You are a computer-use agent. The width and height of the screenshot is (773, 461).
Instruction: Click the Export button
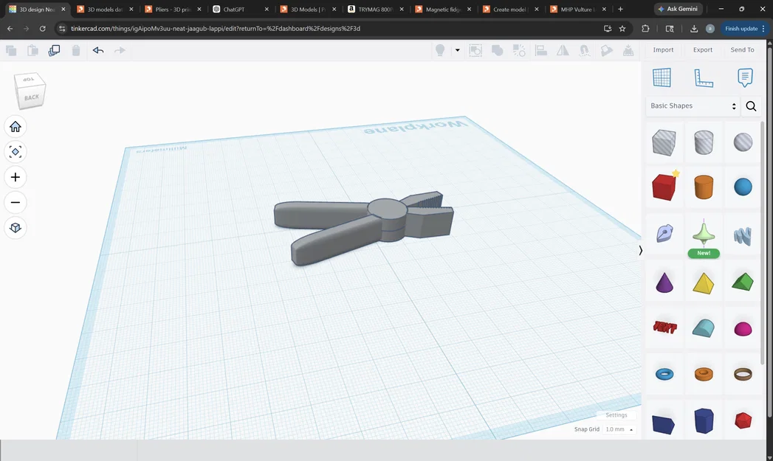pyautogui.click(x=702, y=49)
